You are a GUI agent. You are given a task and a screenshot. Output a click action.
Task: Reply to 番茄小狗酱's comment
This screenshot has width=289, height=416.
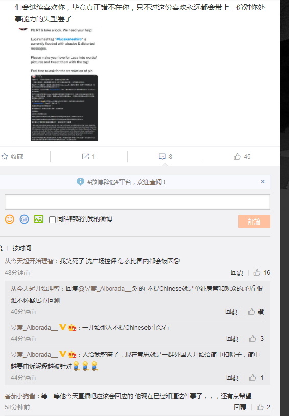point(240,407)
